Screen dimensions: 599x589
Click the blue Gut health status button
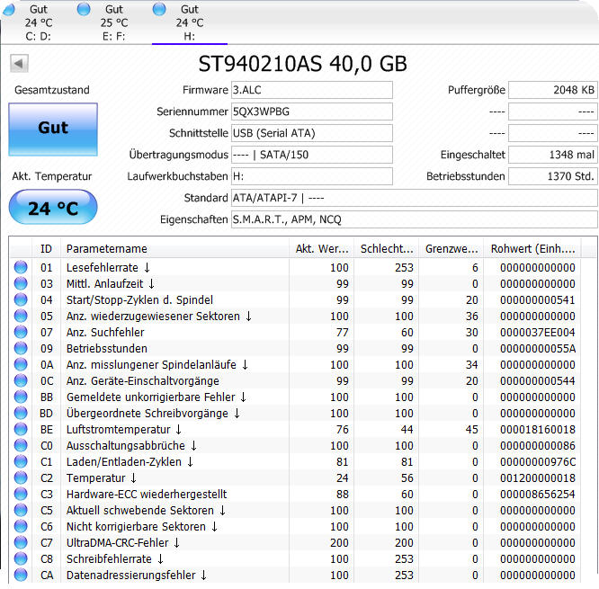[x=53, y=129]
